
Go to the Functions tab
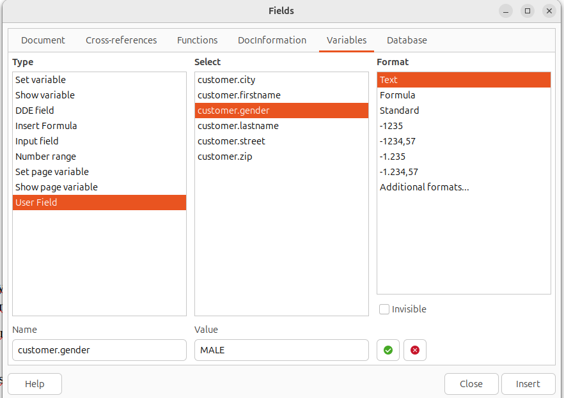point(197,40)
